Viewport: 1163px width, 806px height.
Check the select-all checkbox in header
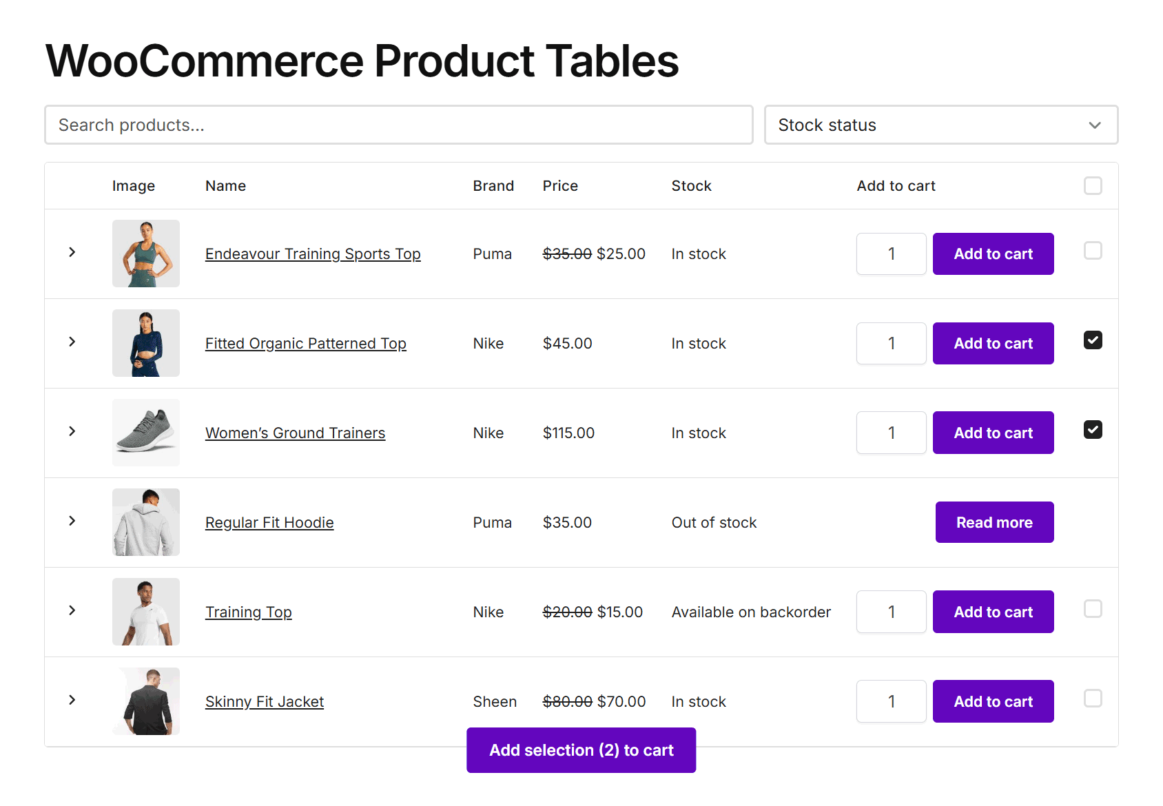[x=1093, y=186]
